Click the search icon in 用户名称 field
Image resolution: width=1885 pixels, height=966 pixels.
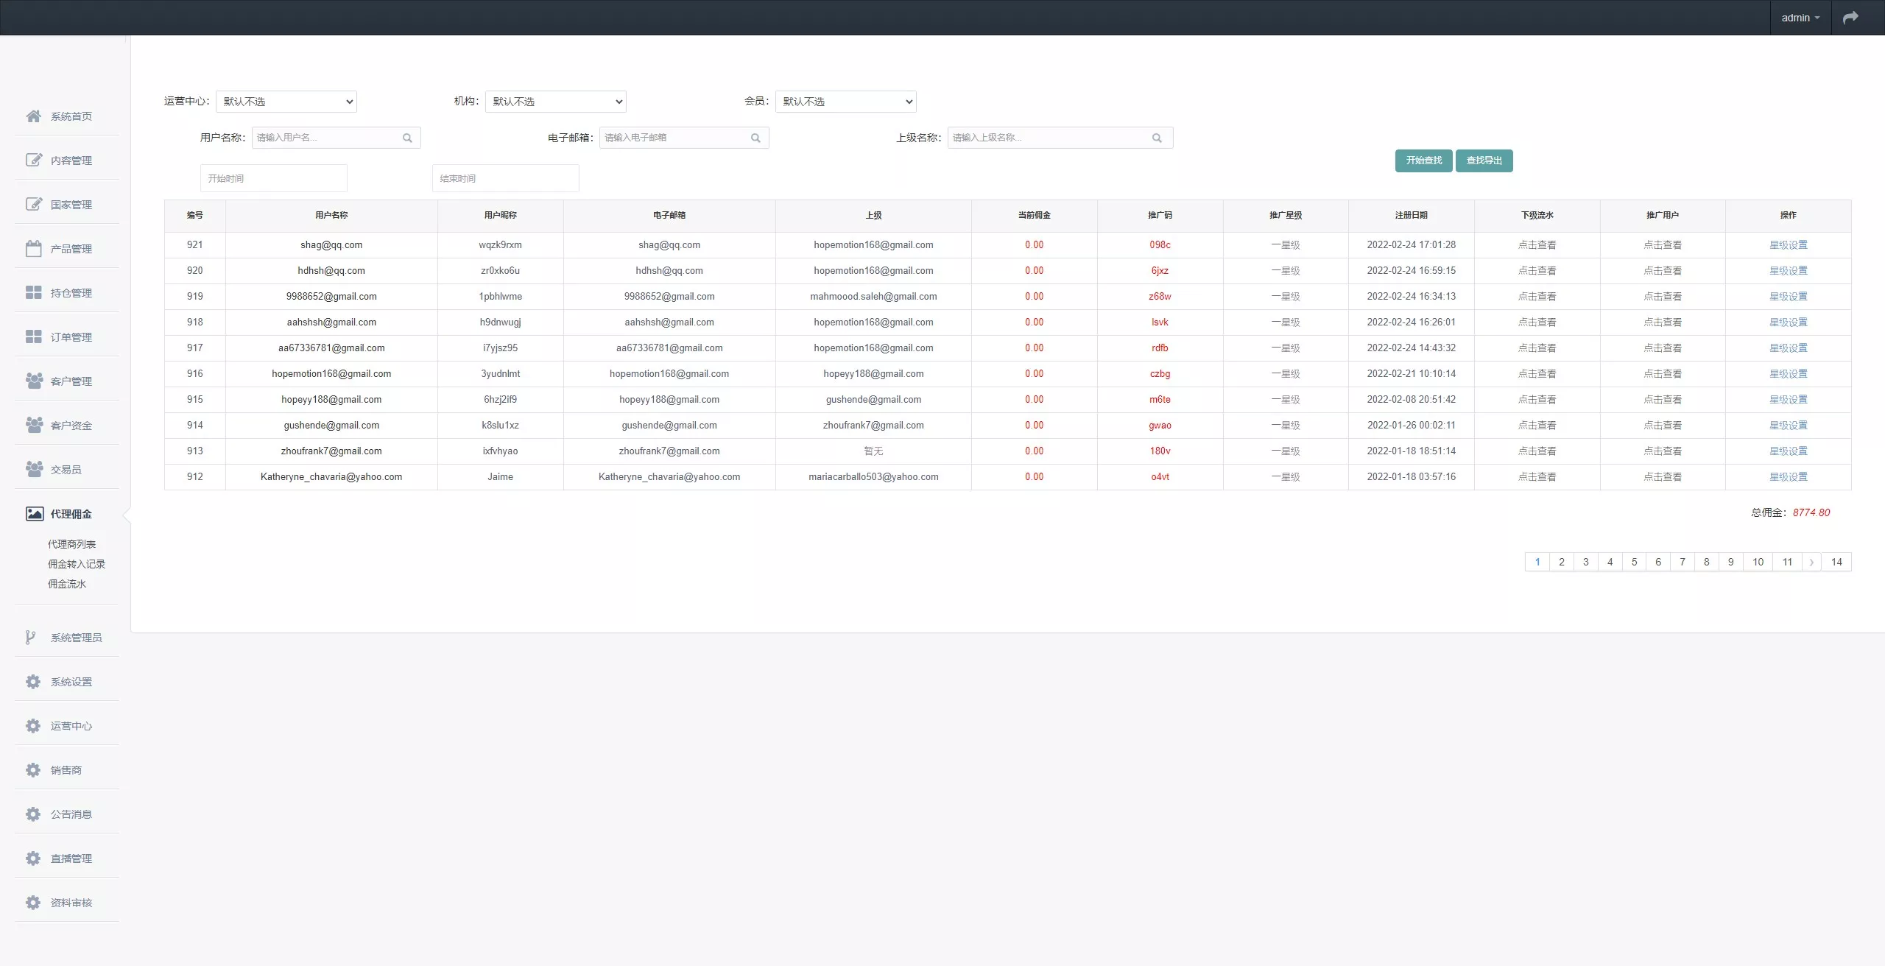click(407, 138)
